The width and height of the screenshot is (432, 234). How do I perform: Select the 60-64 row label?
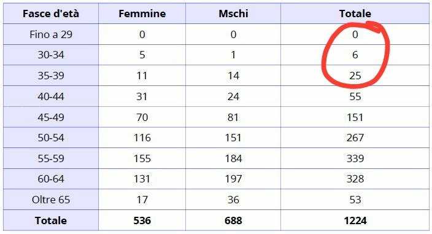(x=51, y=179)
